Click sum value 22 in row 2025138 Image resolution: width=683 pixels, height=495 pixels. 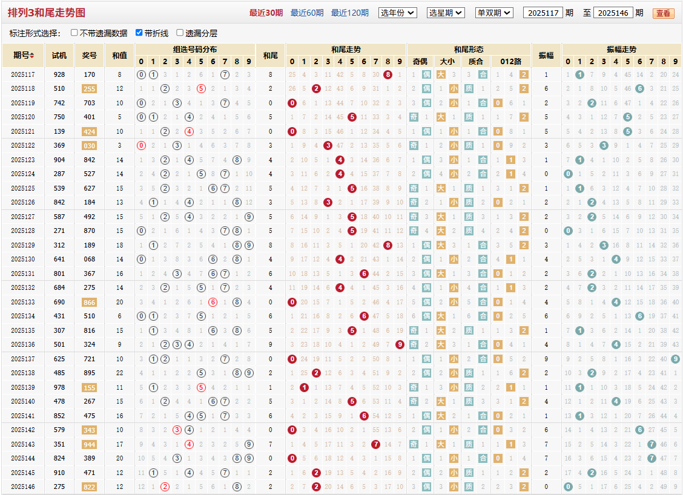point(119,373)
